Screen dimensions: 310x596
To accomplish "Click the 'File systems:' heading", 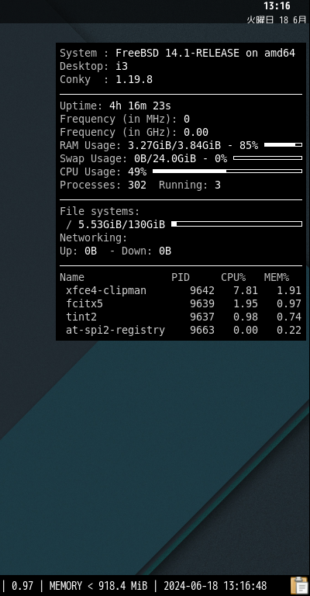I will (x=100, y=211).
